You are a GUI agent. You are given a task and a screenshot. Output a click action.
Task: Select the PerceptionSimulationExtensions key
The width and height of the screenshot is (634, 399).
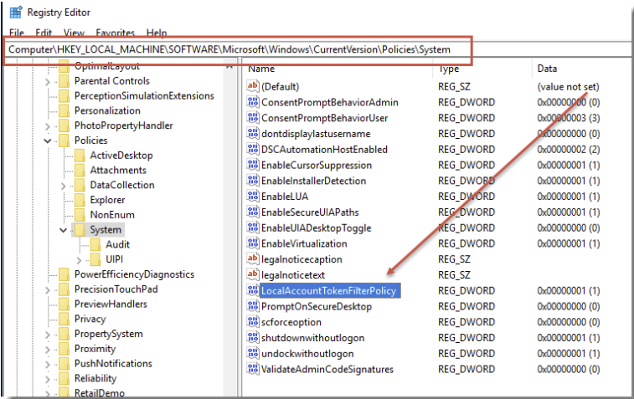coord(144,96)
